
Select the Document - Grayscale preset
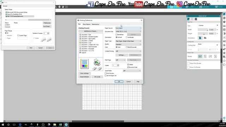(88, 49)
